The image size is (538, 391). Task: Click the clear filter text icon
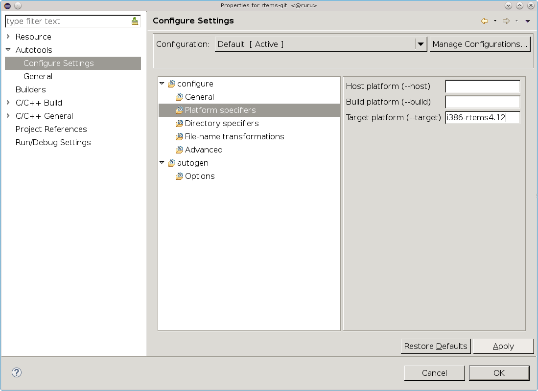[135, 22]
